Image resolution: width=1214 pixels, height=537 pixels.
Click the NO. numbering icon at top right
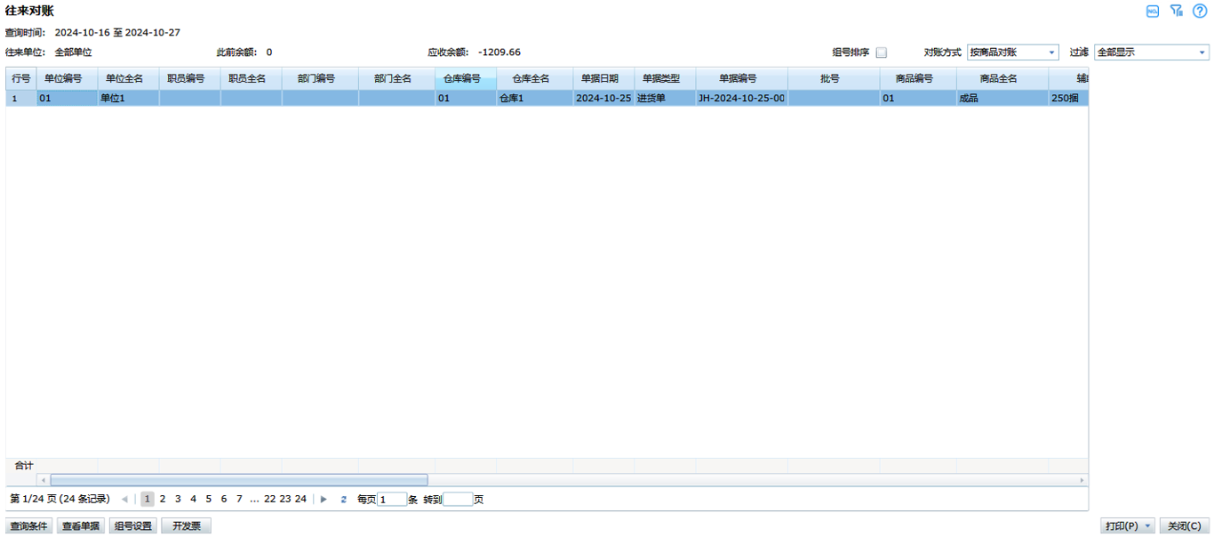tap(1152, 11)
